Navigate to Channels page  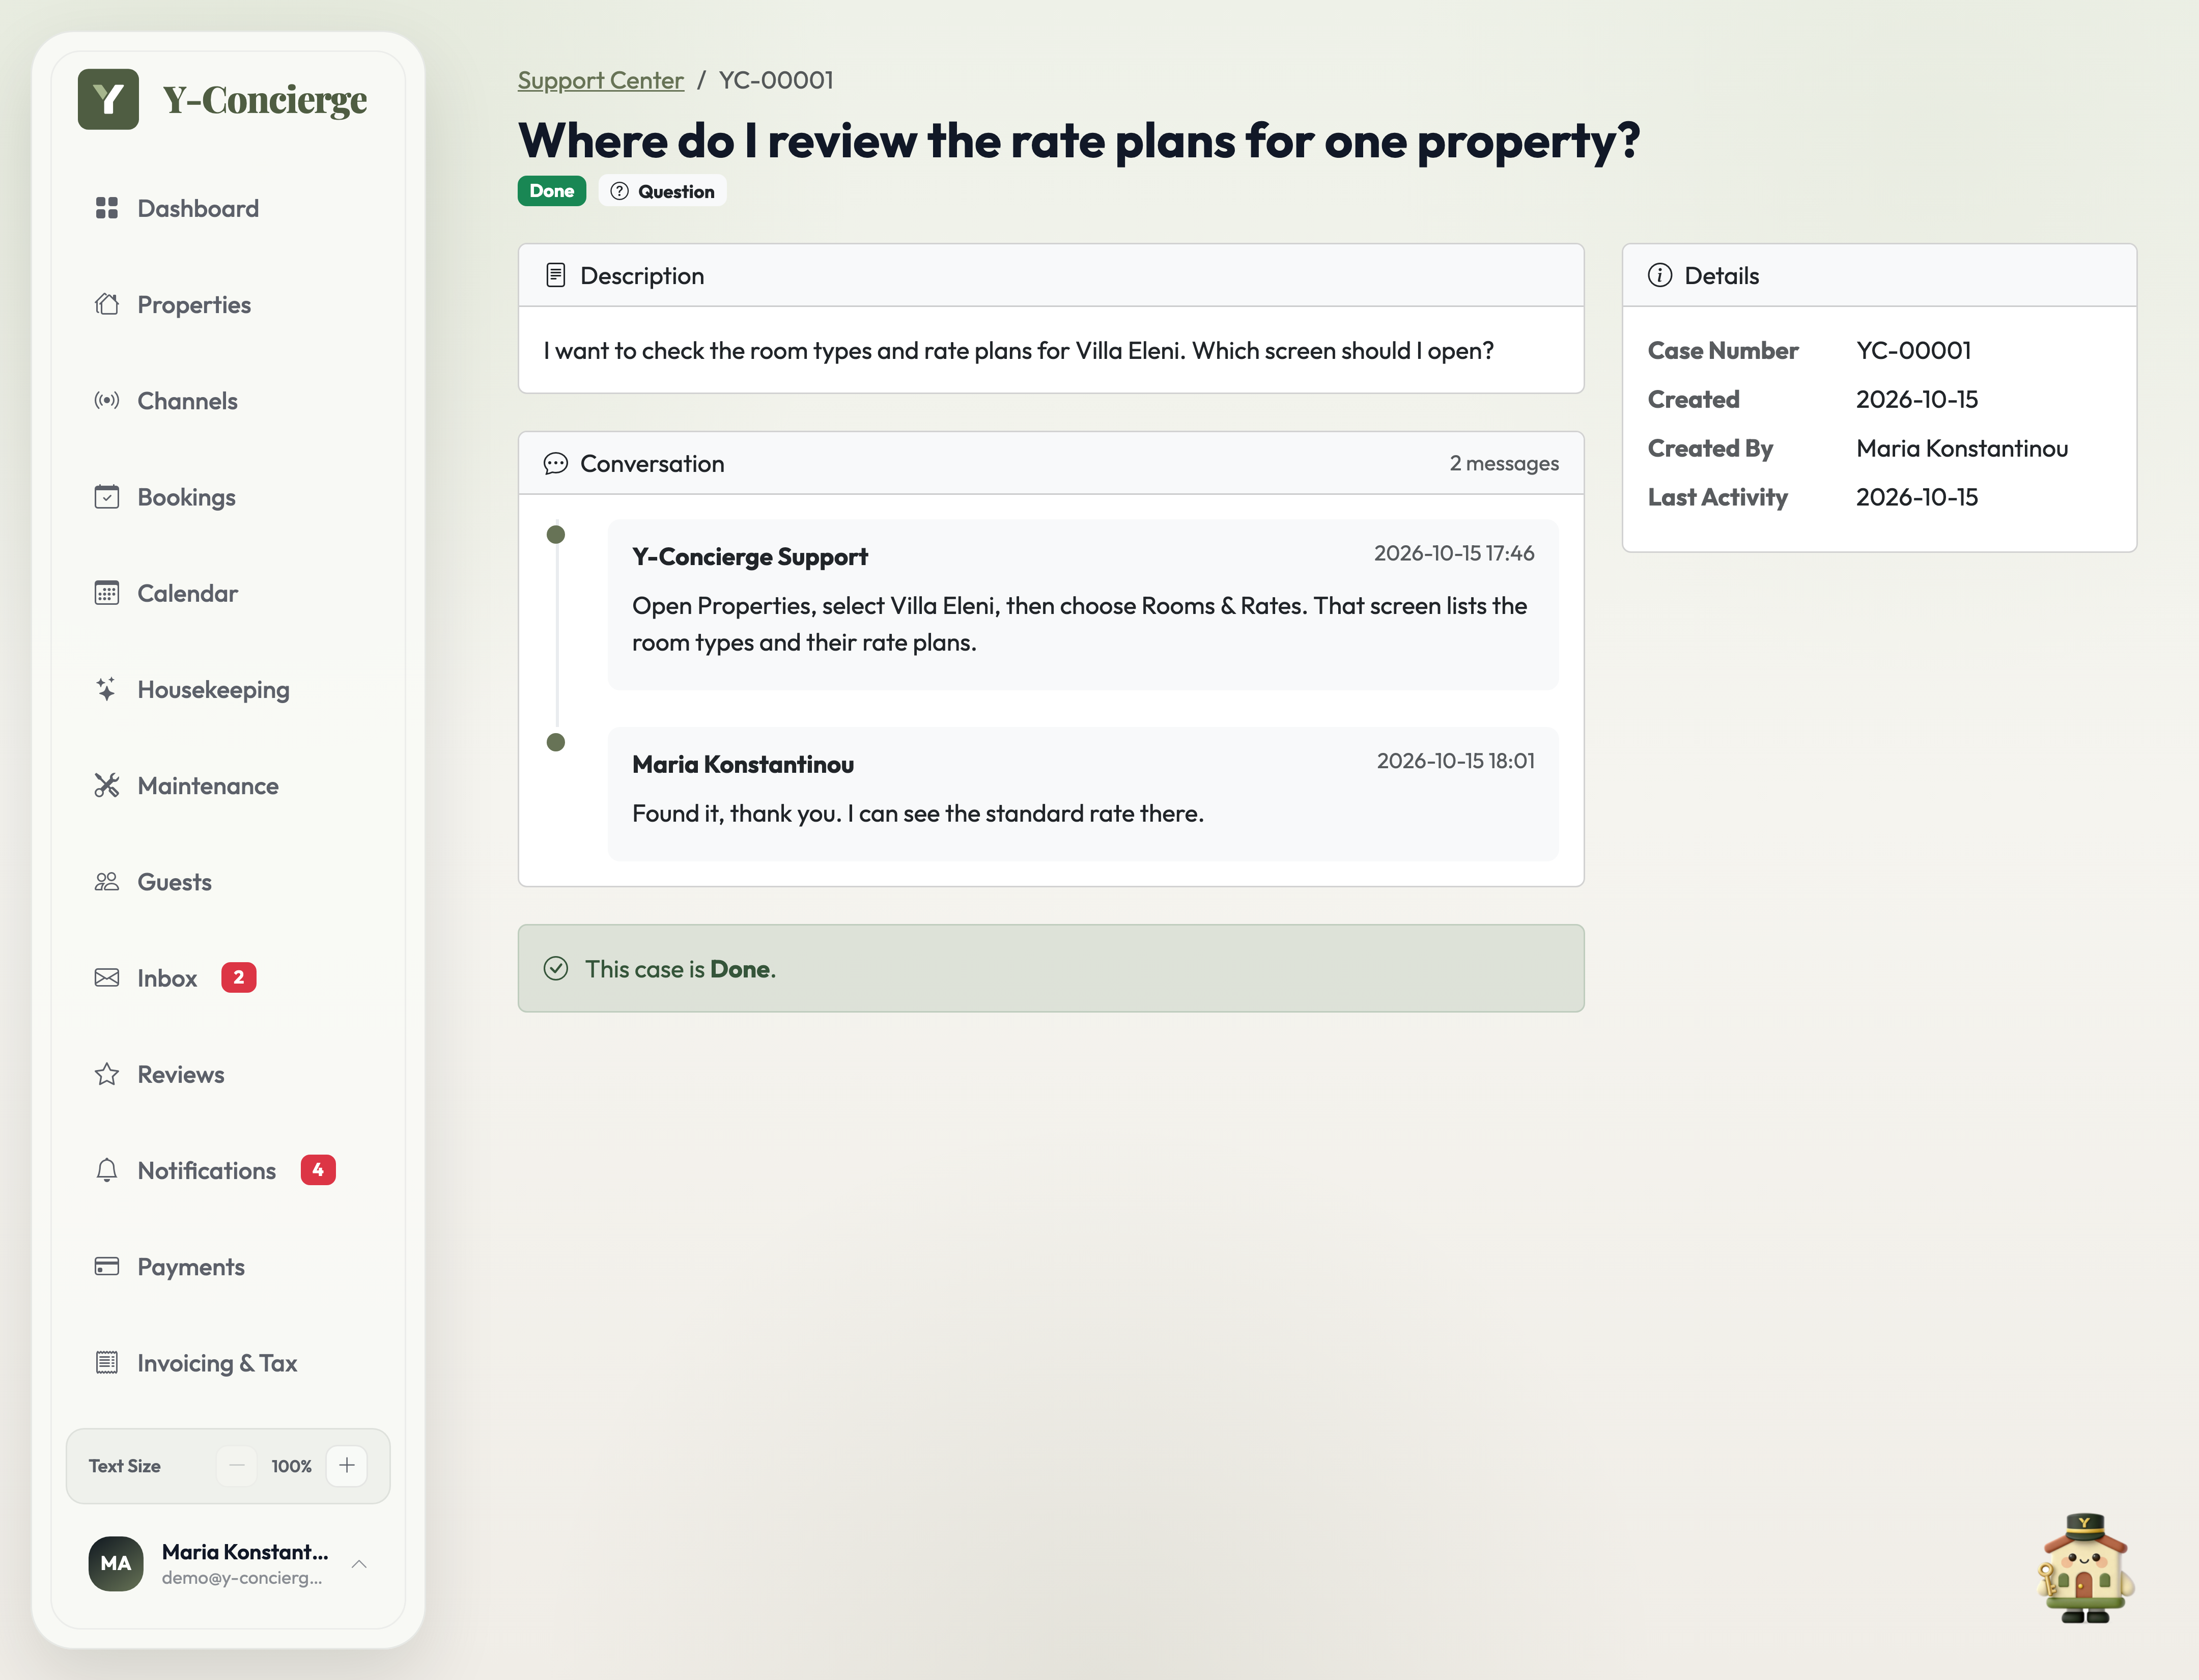tap(228, 400)
